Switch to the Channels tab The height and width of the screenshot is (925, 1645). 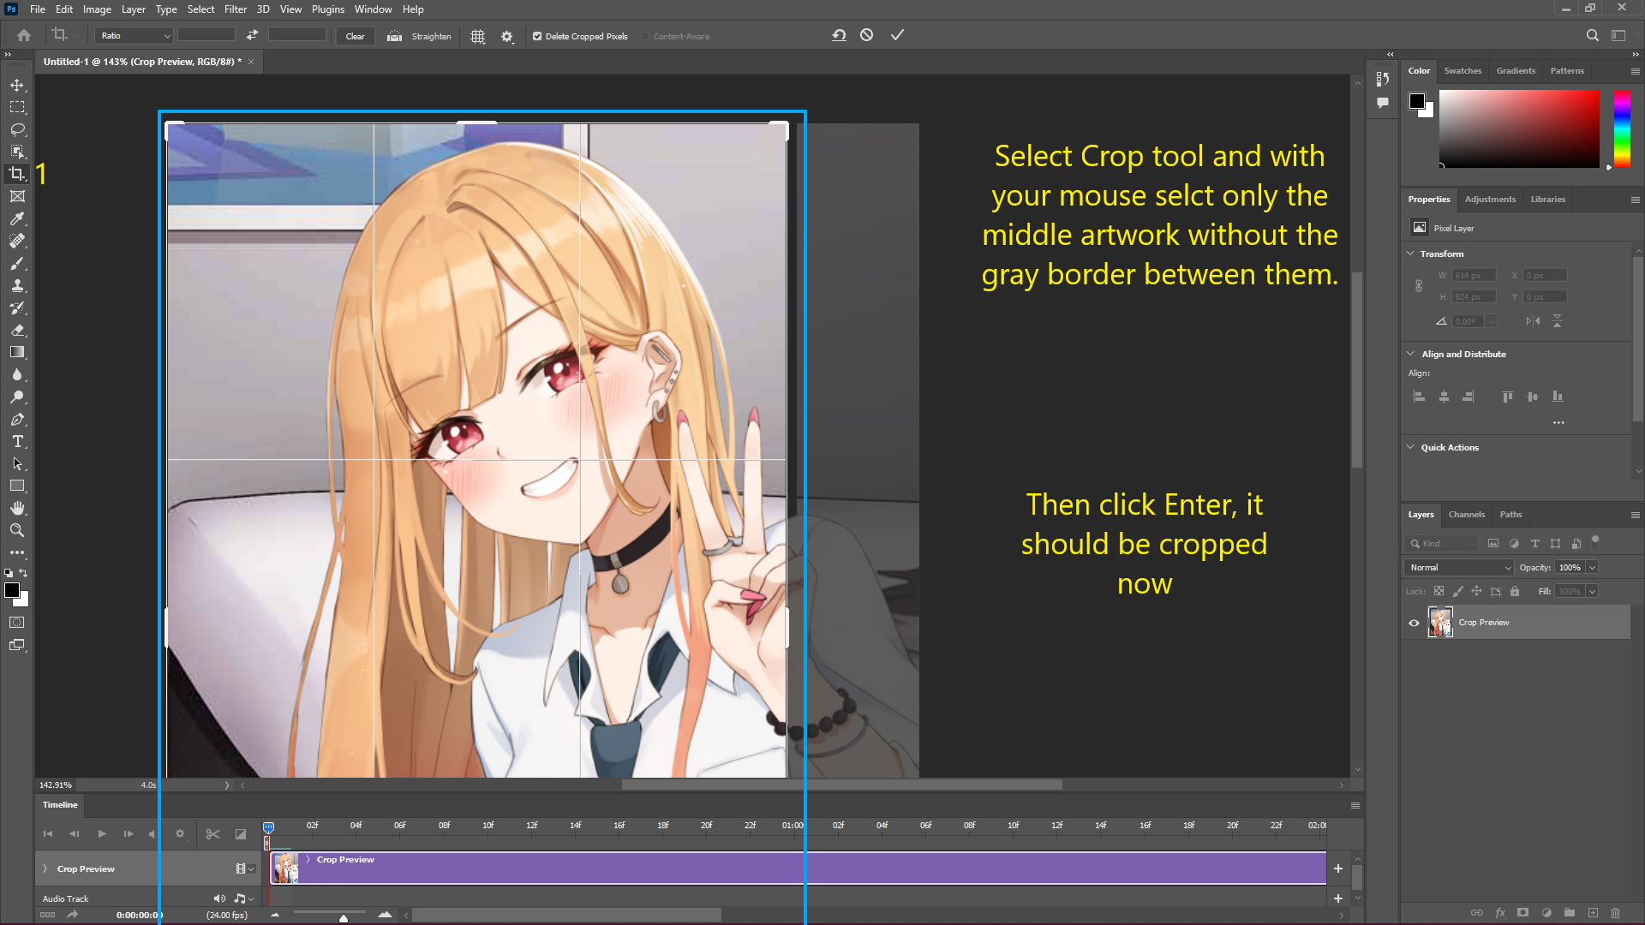click(1466, 515)
